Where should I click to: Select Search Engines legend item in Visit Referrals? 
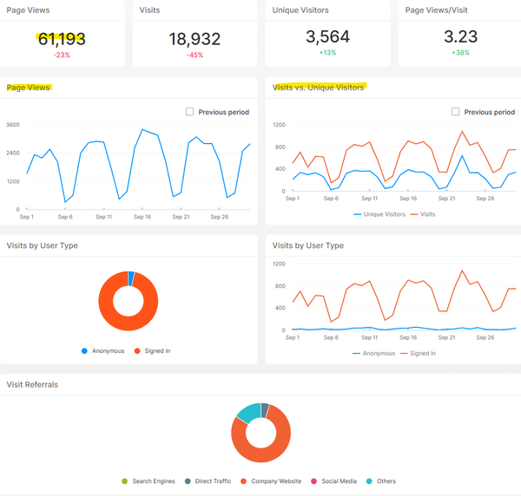pyautogui.click(x=151, y=481)
